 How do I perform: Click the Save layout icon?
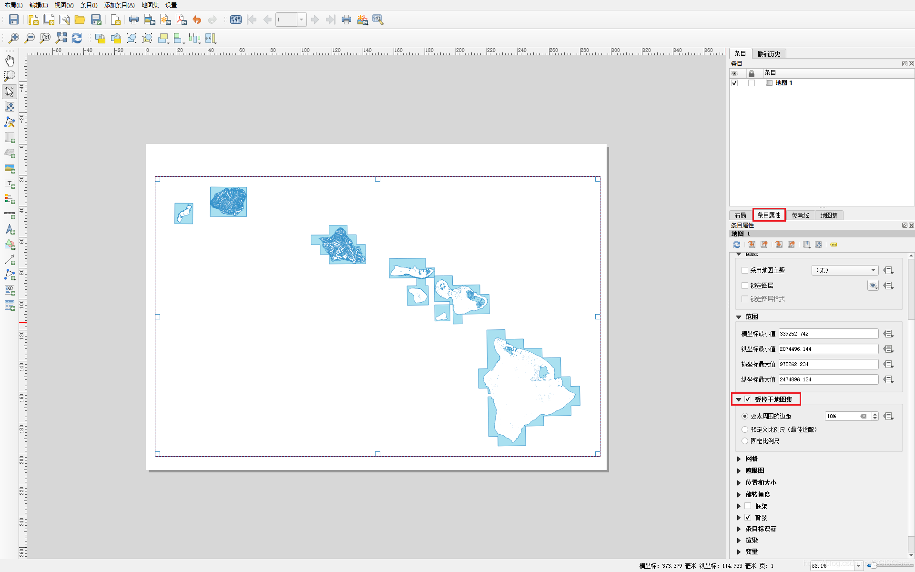[14, 20]
